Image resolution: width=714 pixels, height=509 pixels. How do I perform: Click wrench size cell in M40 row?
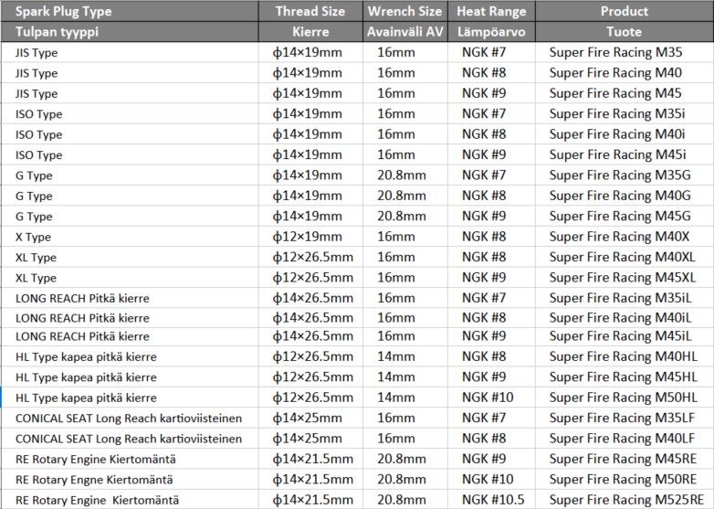pyautogui.click(x=405, y=73)
